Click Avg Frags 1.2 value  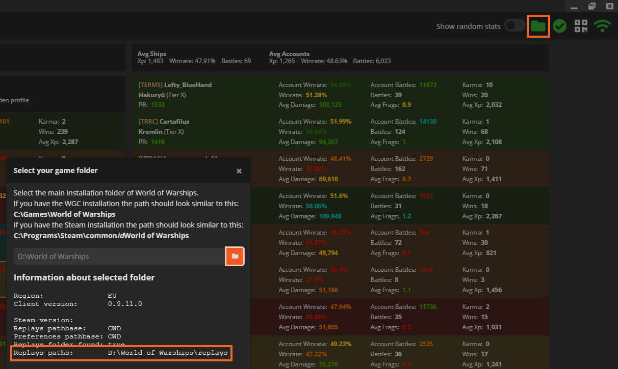click(x=406, y=216)
